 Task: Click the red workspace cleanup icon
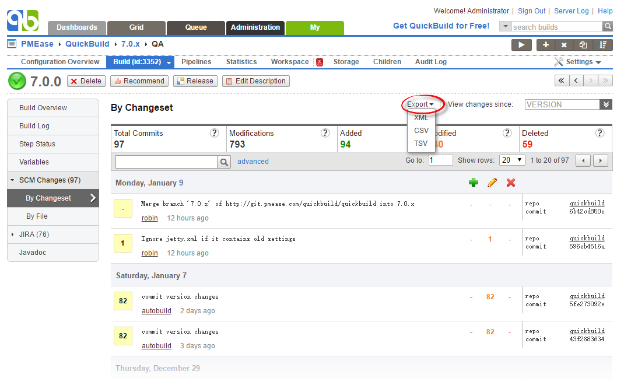point(320,62)
